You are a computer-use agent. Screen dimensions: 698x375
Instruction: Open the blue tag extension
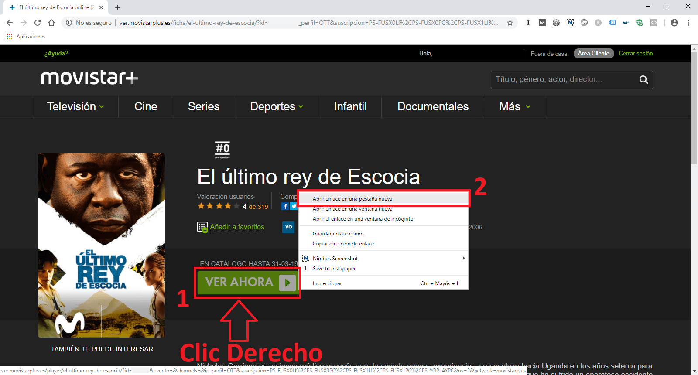click(612, 23)
